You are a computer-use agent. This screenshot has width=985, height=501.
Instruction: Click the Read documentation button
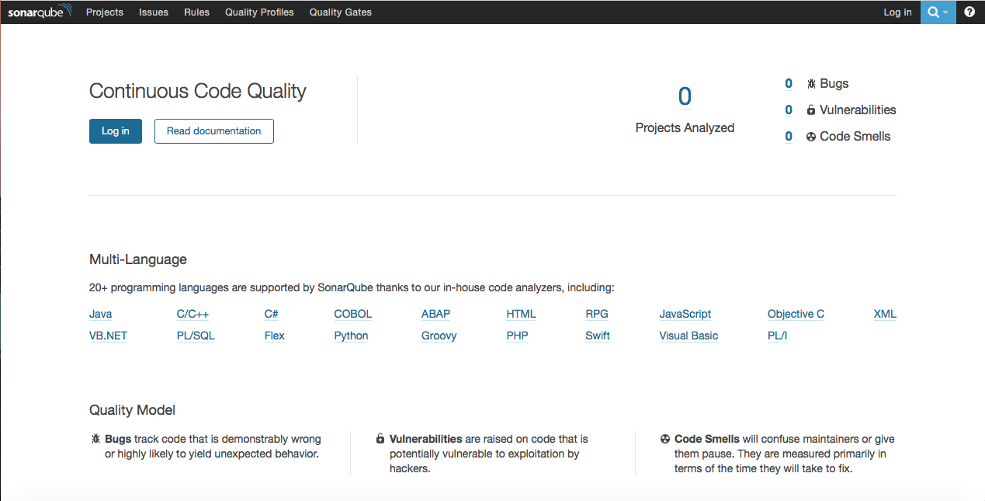pyautogui.click(x=214, y=131)
